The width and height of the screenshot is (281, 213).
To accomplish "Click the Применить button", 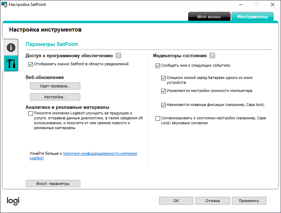I will coord(249,201).
